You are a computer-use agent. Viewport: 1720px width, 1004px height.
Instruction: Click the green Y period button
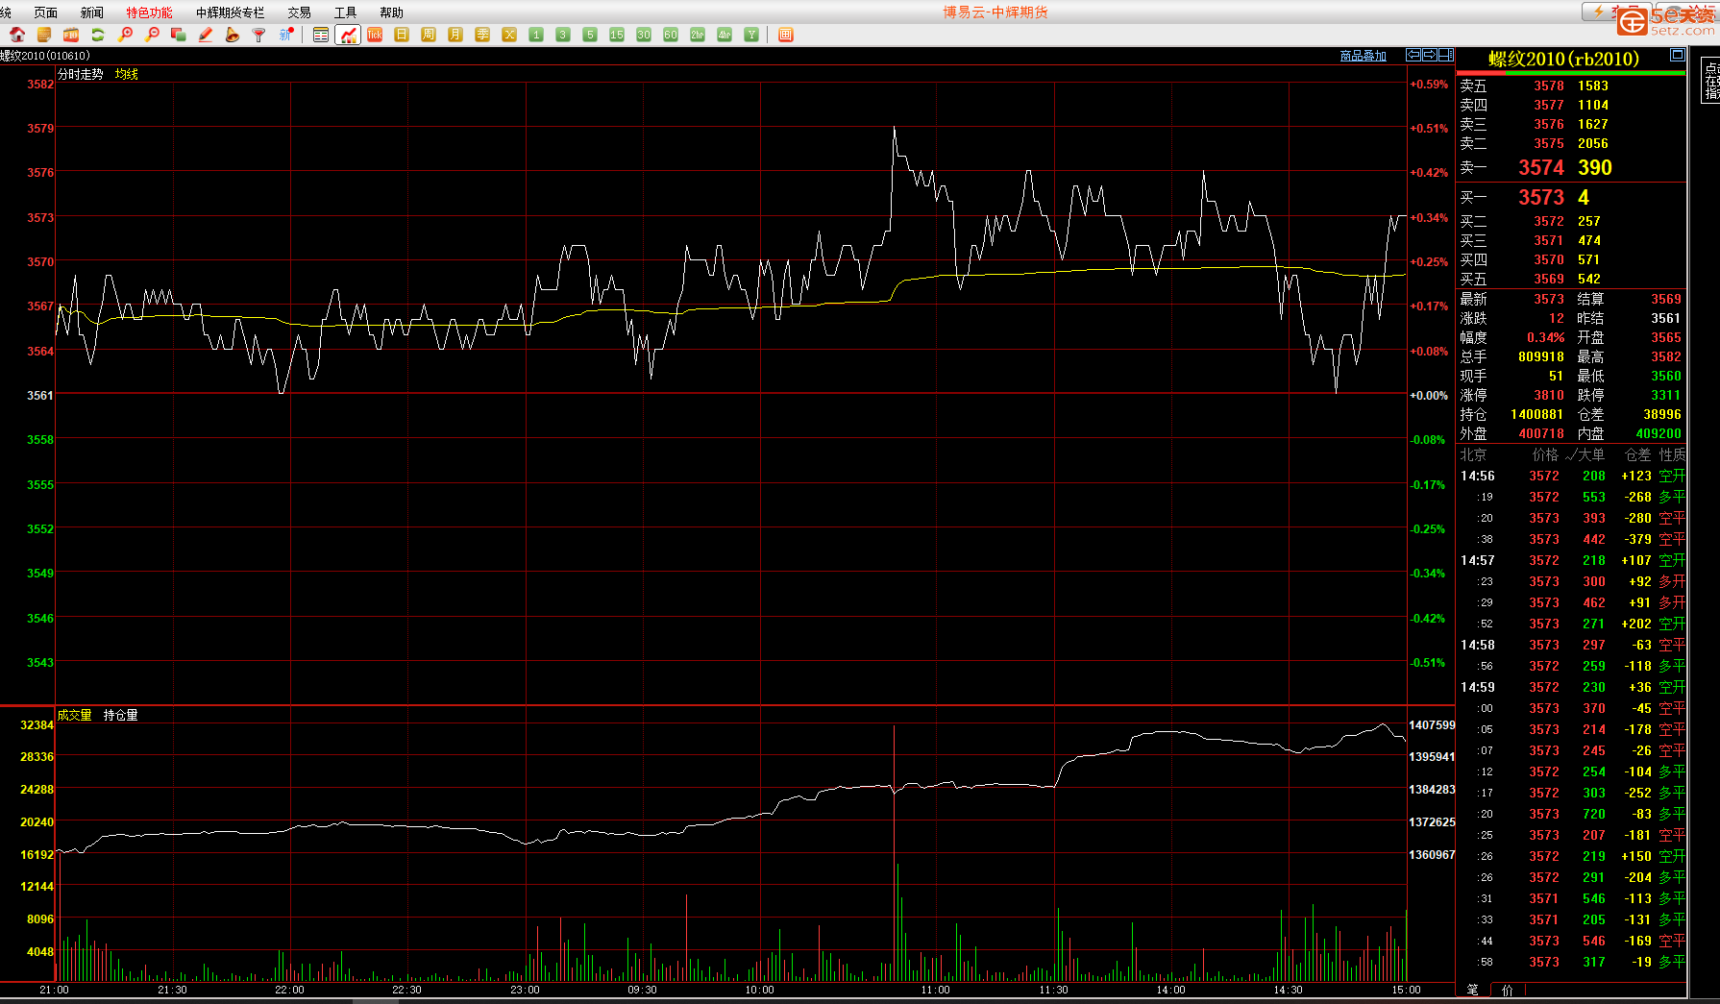pos(751,35)
